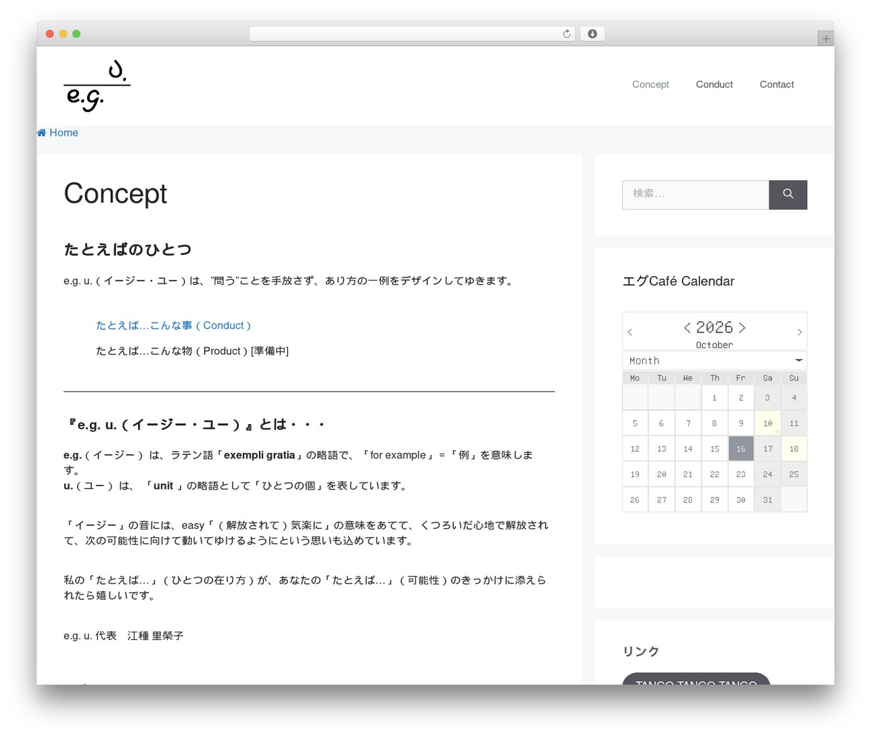Reload the page with the refresh icon

pyautogui.click(x=566, y=34)
